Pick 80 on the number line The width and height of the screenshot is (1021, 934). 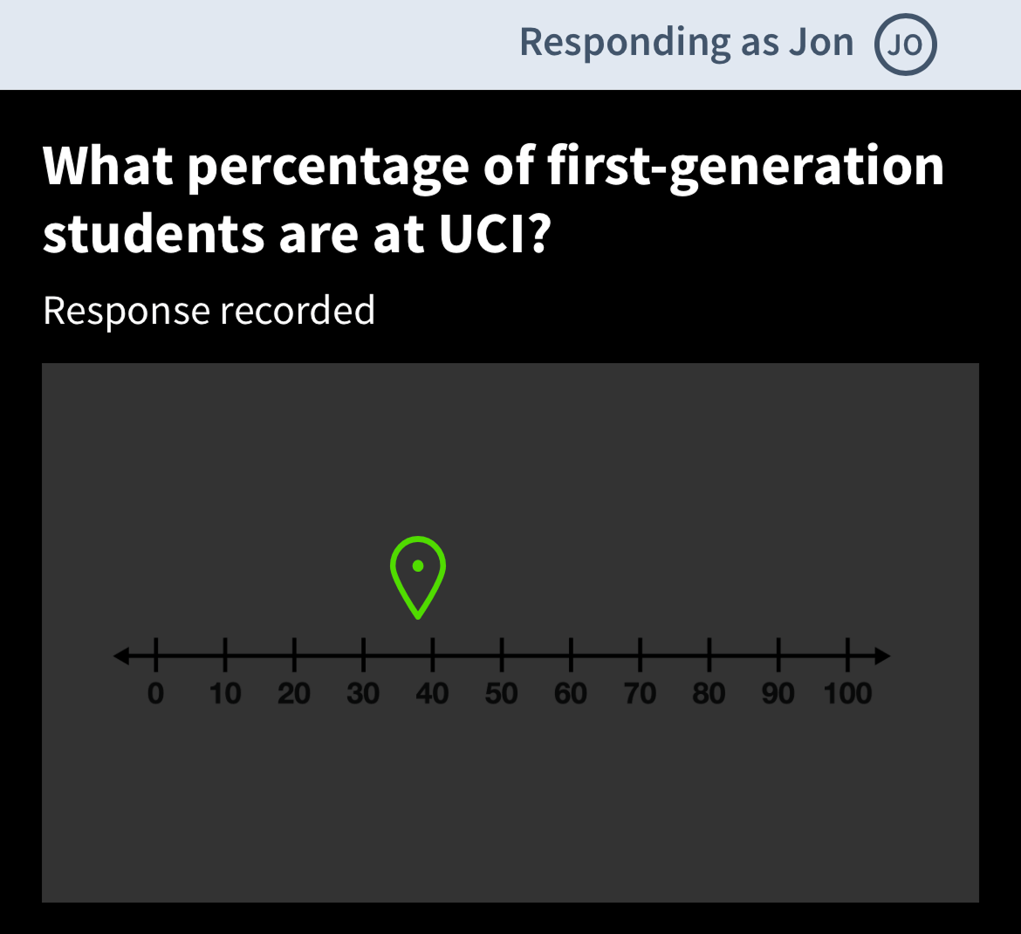tap(709, 656)
